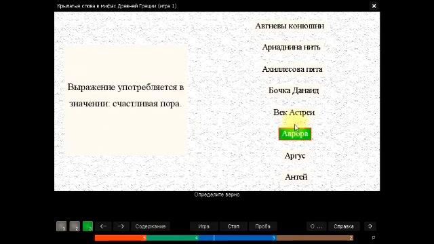Screen dimensions: 434x244
Task: Select answer Авгиевы конюшни
Action: [290, 26]
